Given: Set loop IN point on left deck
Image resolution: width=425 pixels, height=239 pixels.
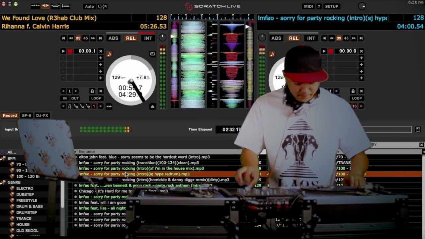Looking at the screenshot, I should pyautogui.click(x=65, y=98).
